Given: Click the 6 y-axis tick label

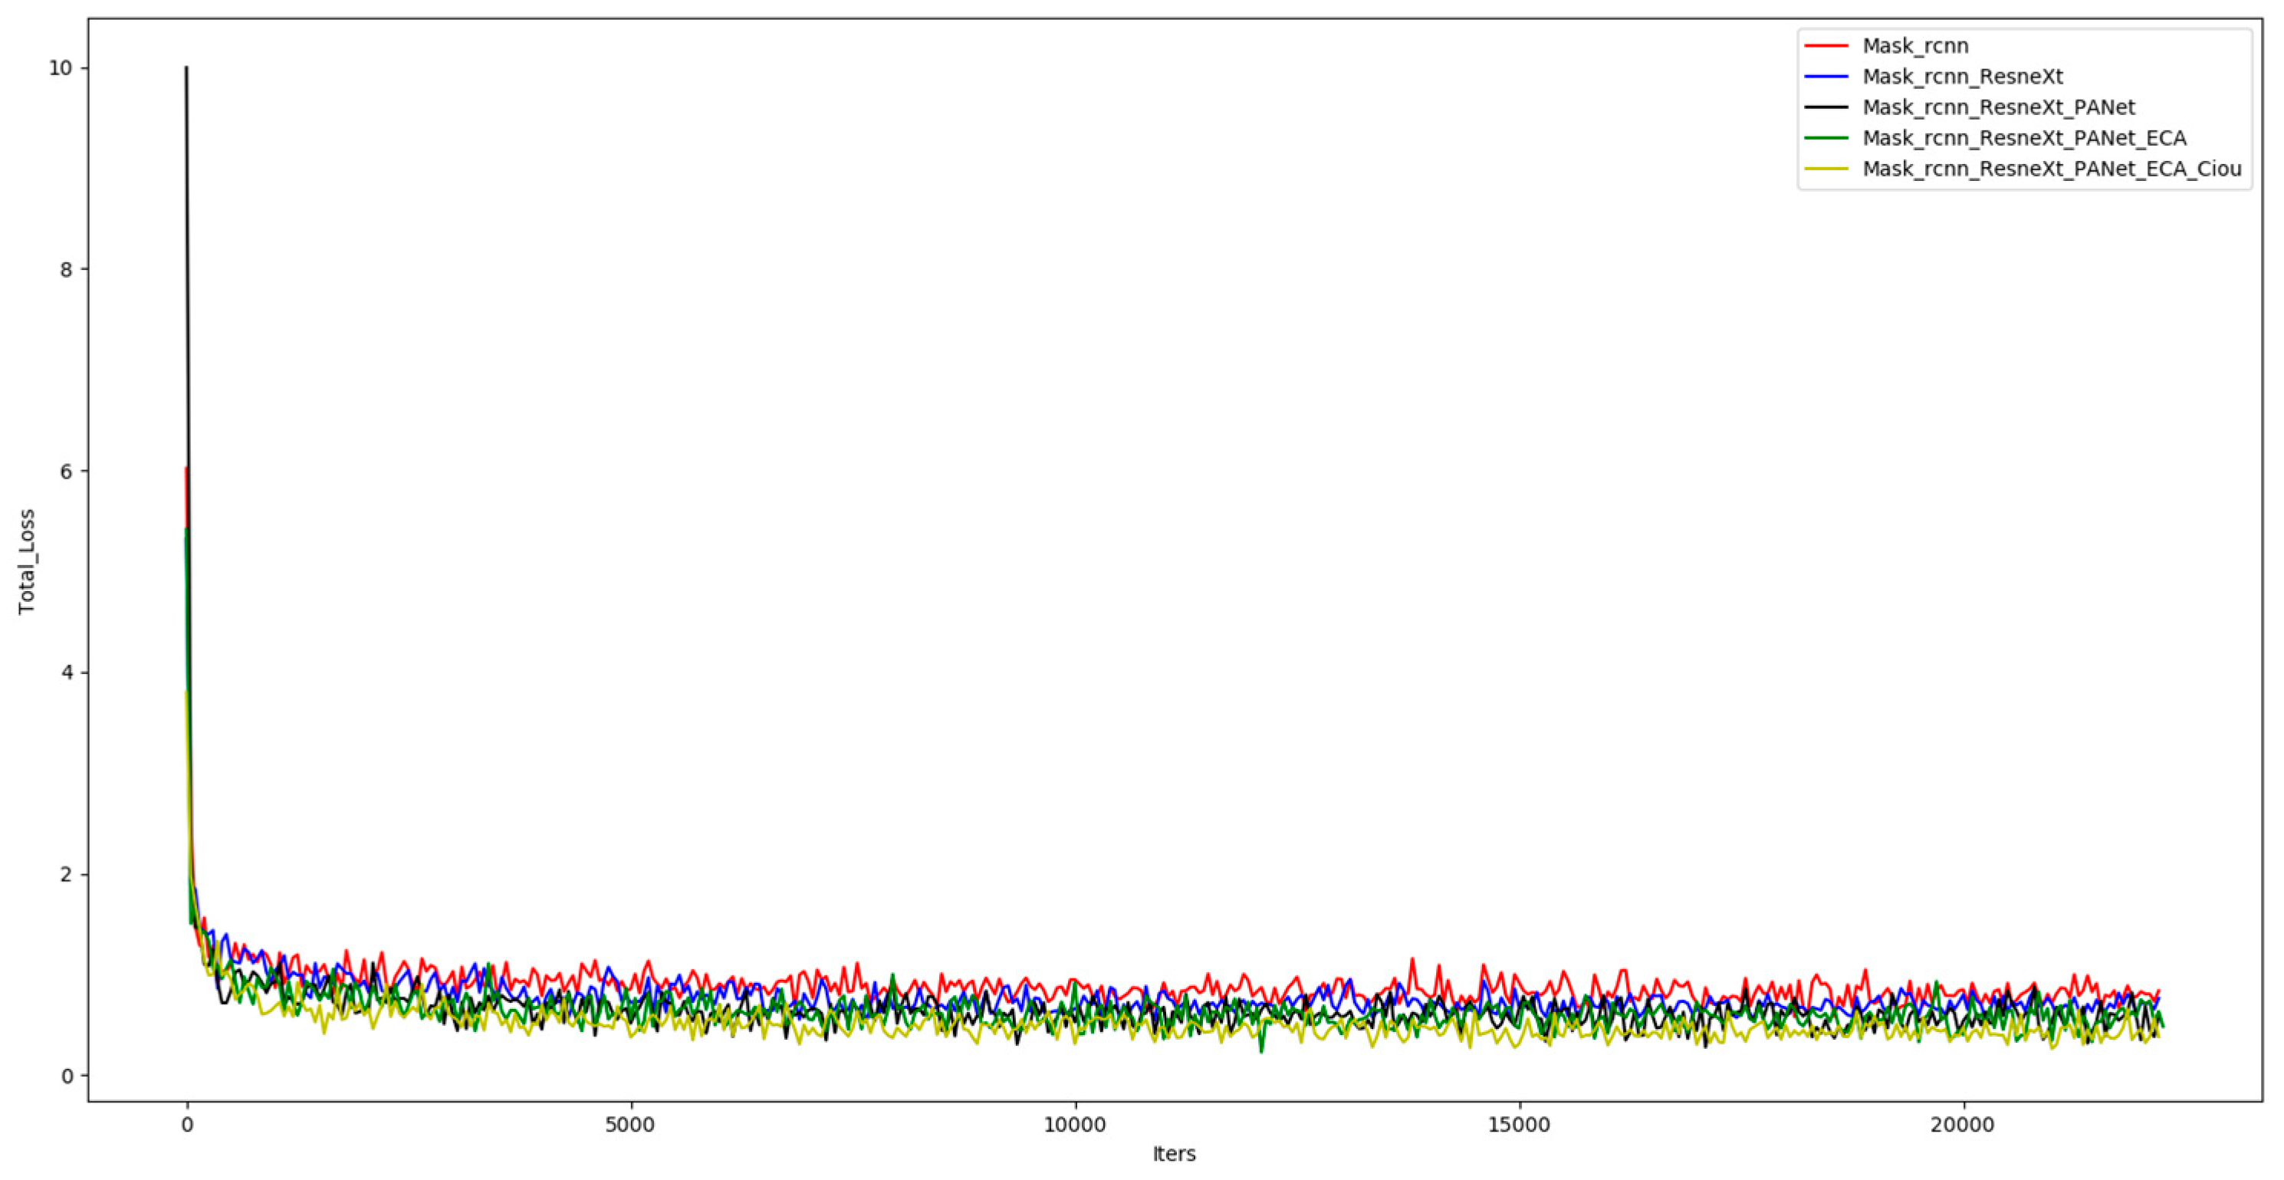Looking at the screenshot, I should click(x=67, y=471).
